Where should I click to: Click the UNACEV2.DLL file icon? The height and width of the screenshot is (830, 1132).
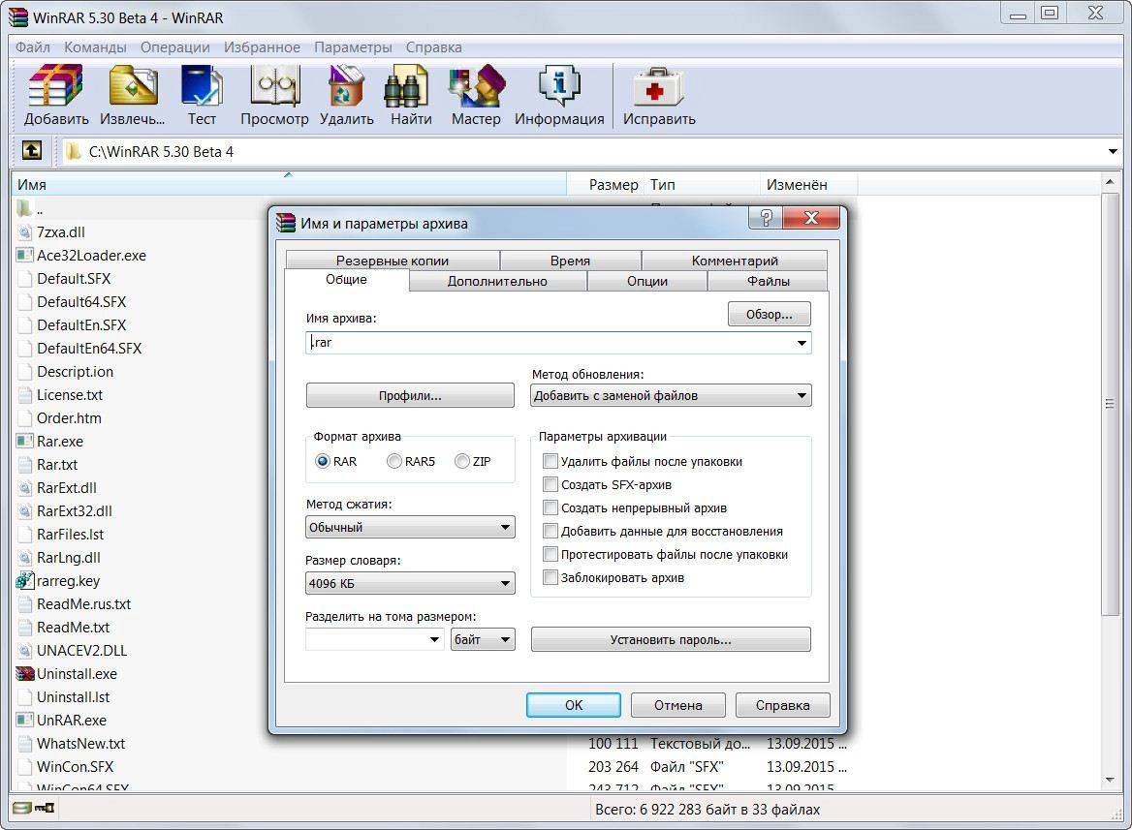(x=25, y=651)
